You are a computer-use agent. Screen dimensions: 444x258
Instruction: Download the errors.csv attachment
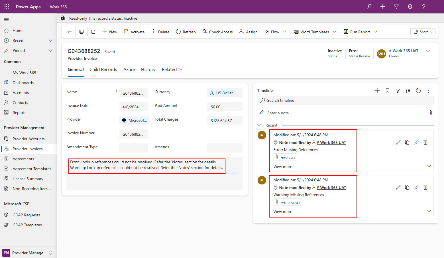pyautogui.click(x=286, y=157)
